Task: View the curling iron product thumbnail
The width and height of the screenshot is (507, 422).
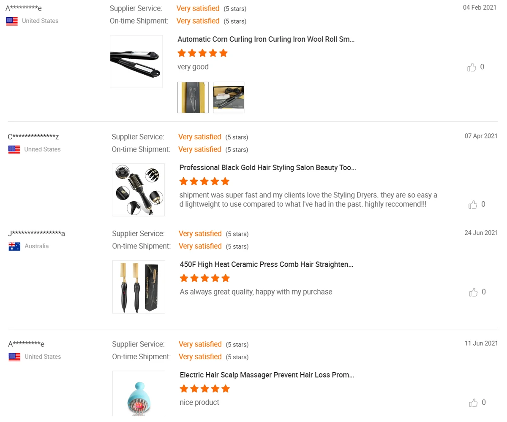Action: [136, 62]
